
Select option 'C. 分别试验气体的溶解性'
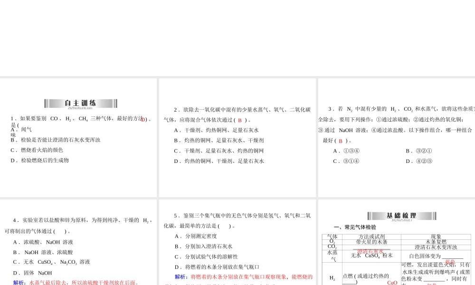pos(206,257)
